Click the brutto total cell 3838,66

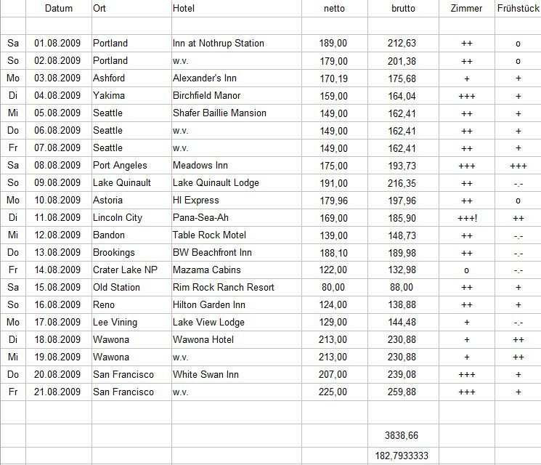pos(402,435)
